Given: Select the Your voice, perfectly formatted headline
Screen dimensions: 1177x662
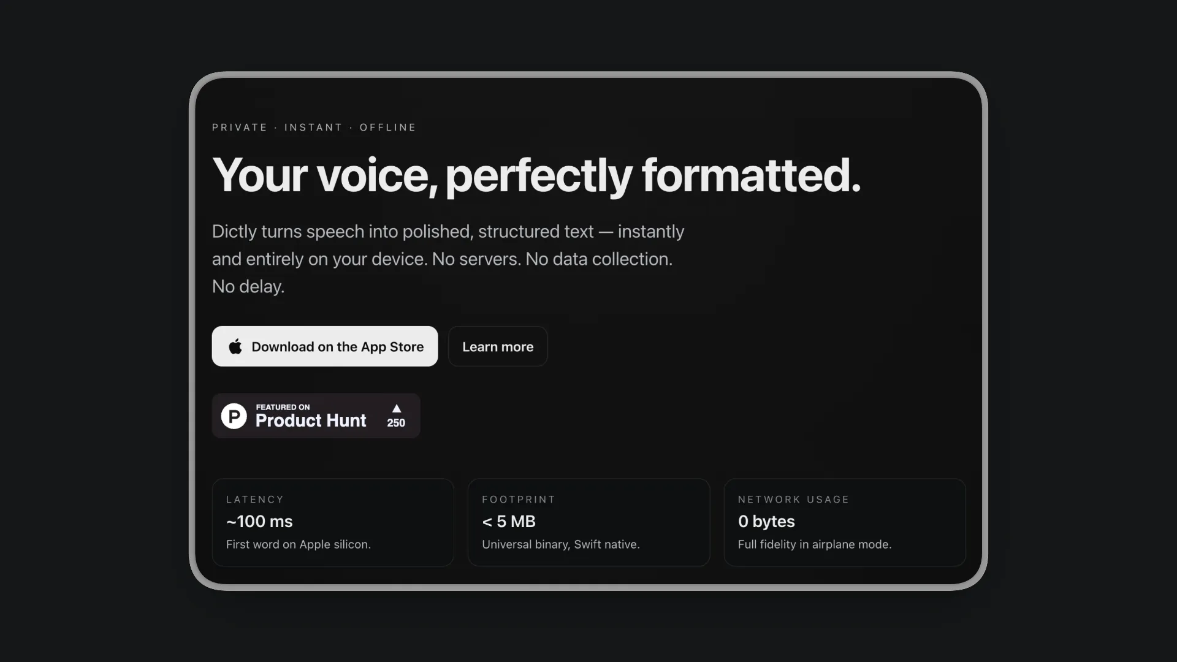Looking at the screenshot, I should coord(538,176).
